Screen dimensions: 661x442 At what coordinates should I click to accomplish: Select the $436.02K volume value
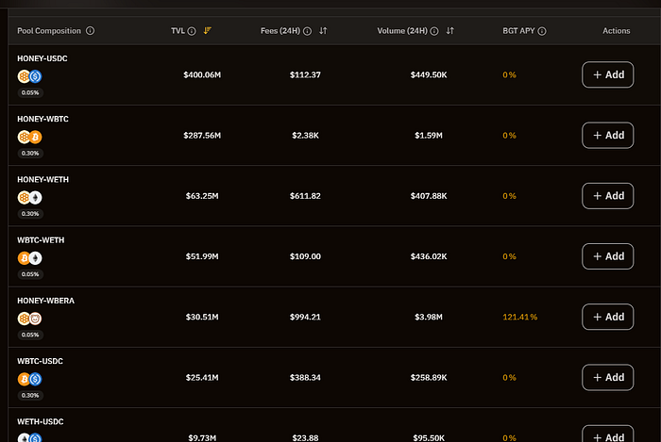coord(429,256)
